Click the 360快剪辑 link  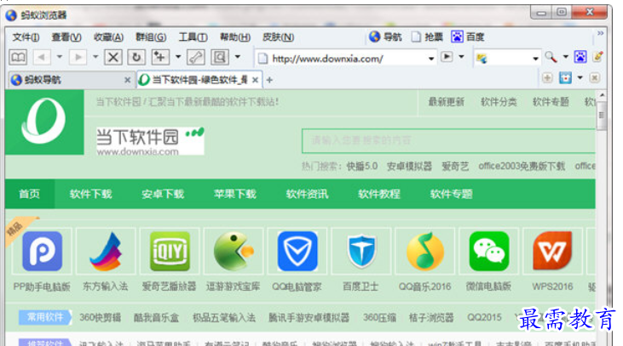(x=100, y=317)
